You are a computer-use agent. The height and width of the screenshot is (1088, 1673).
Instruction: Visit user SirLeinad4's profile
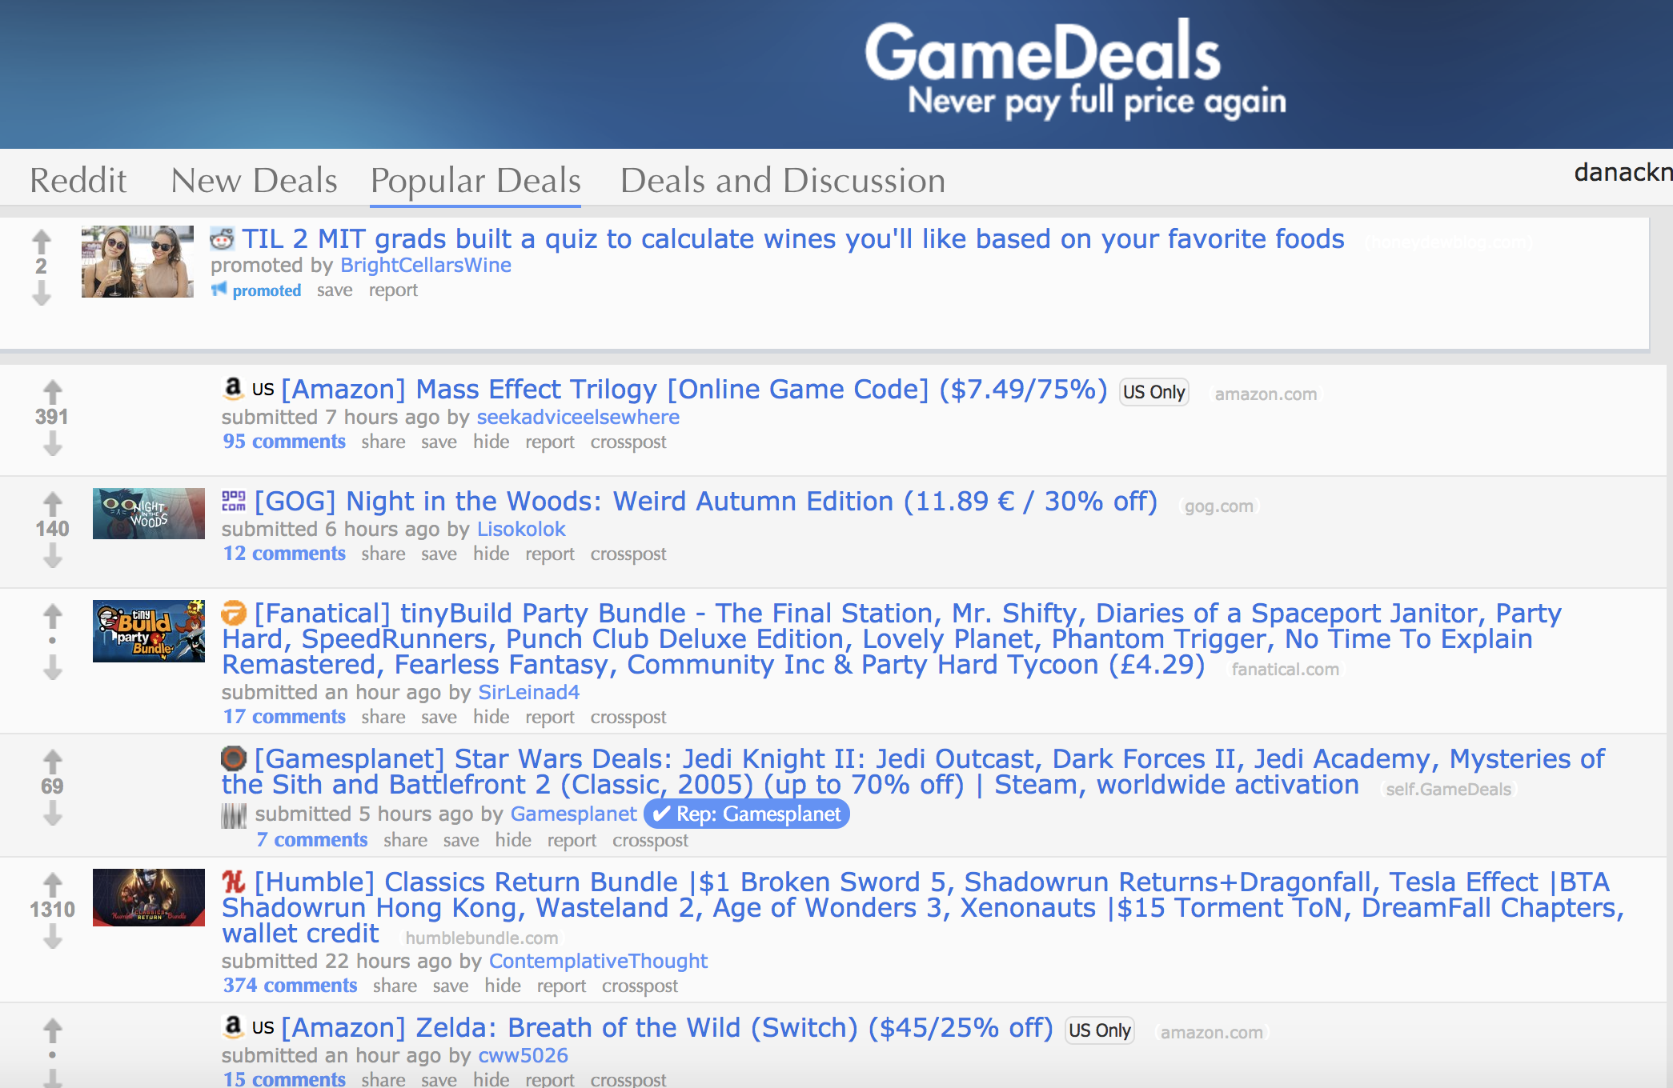(528, 692)
